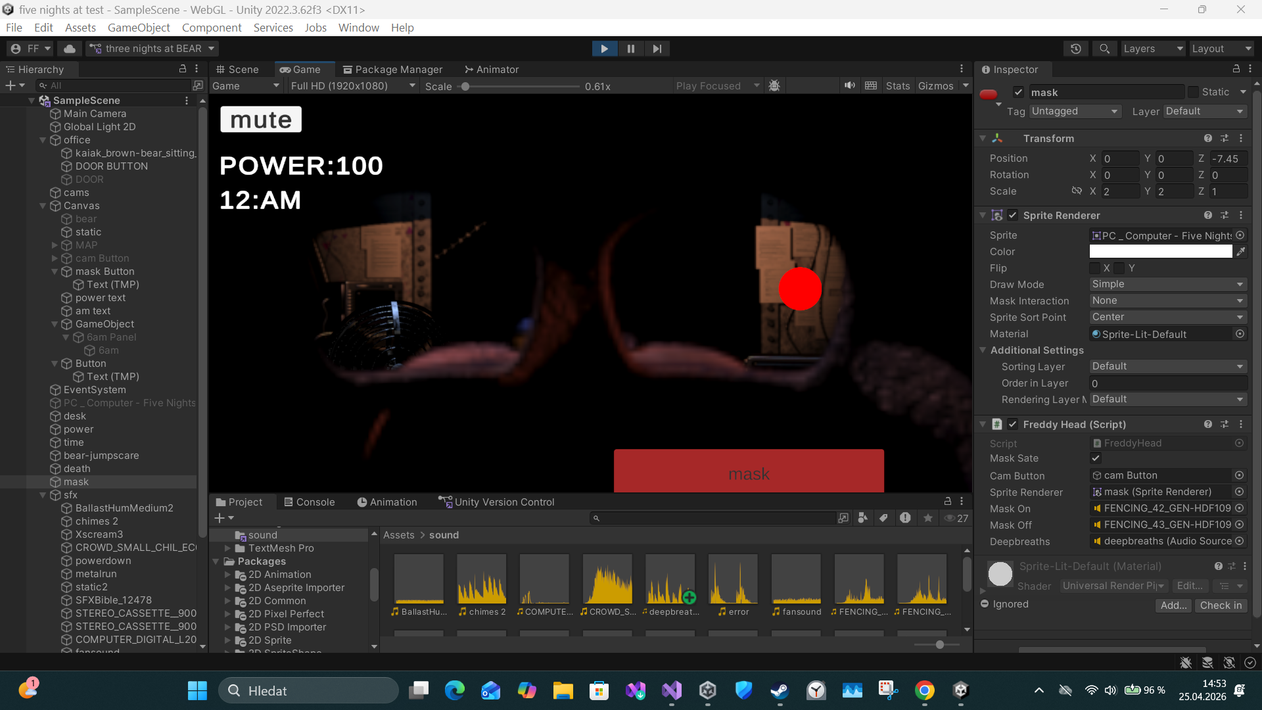Switch to the Scene tab
The image size is (1262, 710).
point(237,70)
